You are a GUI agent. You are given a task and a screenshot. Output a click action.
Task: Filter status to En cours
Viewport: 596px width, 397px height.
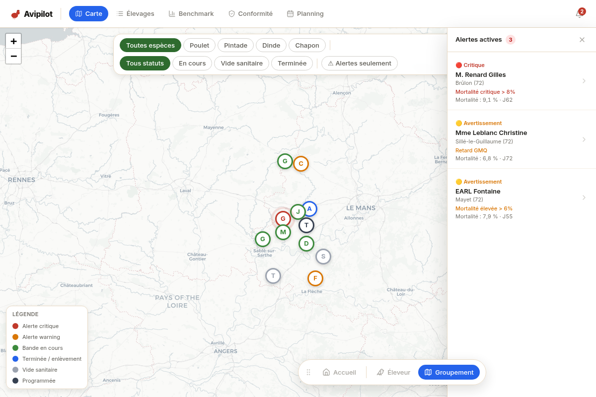point(192,63)
